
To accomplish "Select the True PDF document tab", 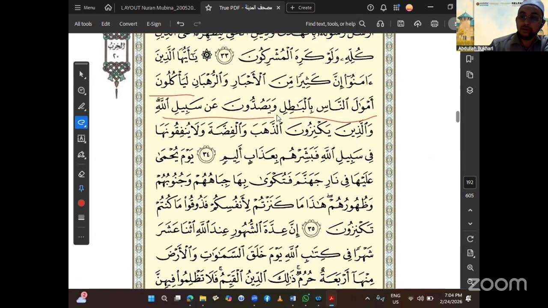I will (x=245, y=8).
